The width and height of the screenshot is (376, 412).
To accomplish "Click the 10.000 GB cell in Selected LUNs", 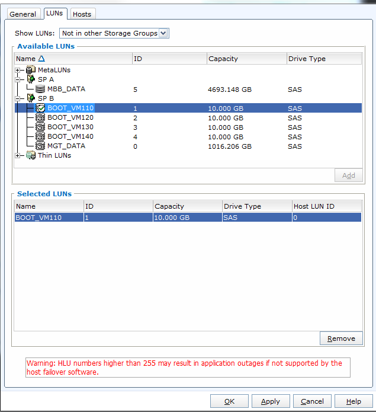I will click(x=187, y=218).
